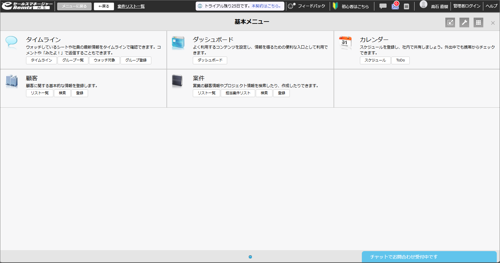Click 登録 under 顧客

(80, 93)
